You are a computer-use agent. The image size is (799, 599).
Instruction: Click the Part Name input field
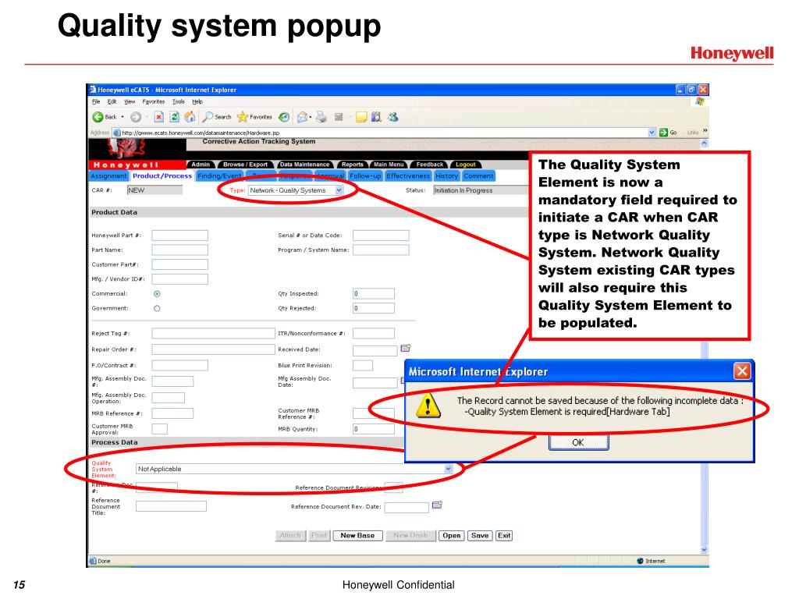pos(180,250)
